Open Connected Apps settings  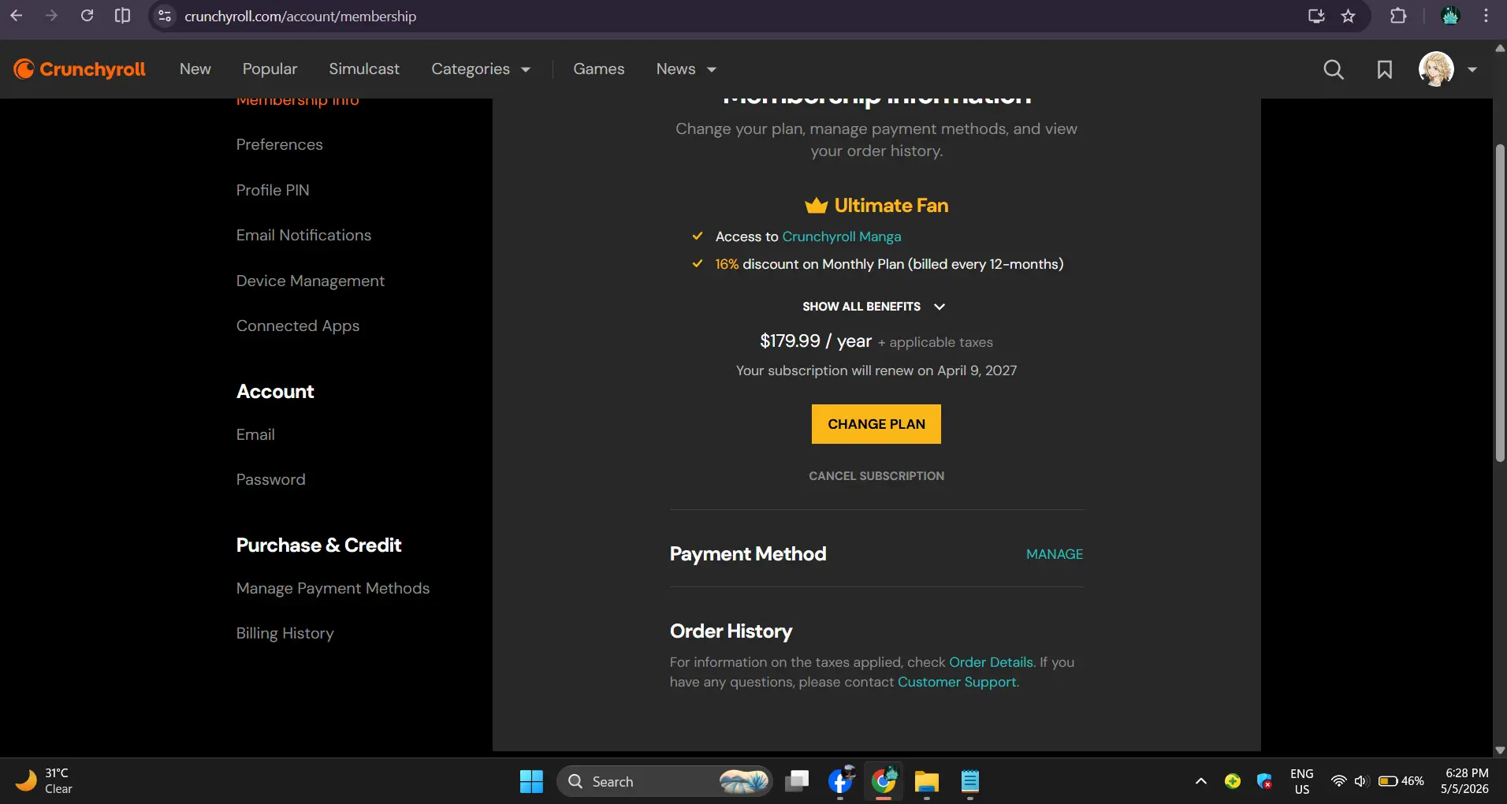[298, 326]
